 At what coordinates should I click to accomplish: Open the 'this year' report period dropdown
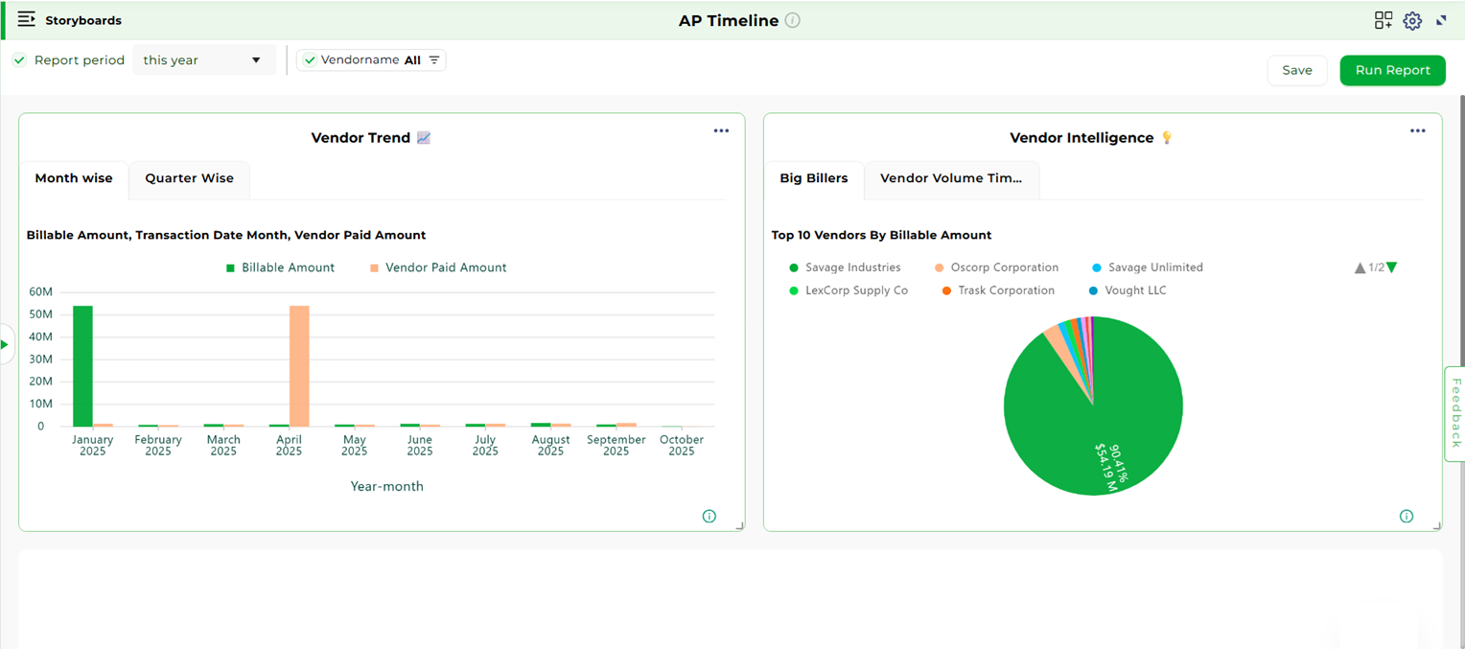[x=202, y=60]
